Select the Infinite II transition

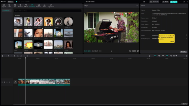point(38,33)
